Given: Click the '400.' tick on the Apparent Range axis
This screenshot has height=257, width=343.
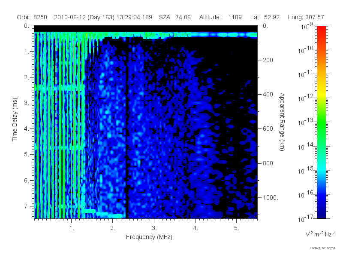Looking at the screenshot, I should pos(269,94).
